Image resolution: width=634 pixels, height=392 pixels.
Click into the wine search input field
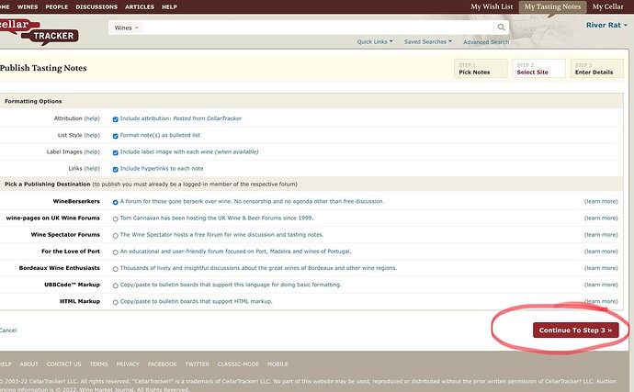(317, 28)
